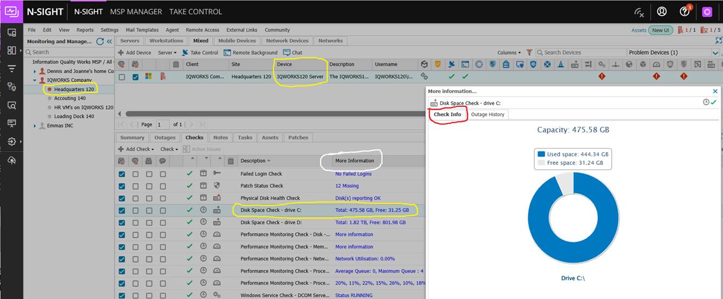
Task: Open the Patches tab
Action: click(298, 138)
